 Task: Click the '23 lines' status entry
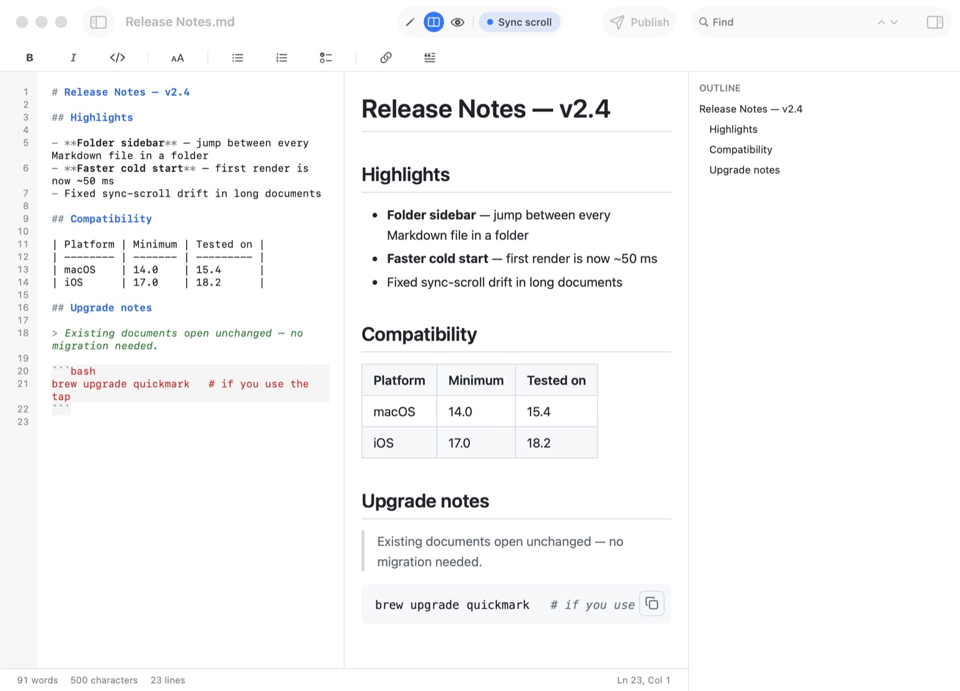point(168,680)
